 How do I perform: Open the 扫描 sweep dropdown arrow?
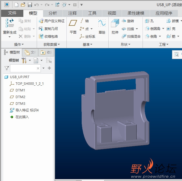tap(137, 29)
